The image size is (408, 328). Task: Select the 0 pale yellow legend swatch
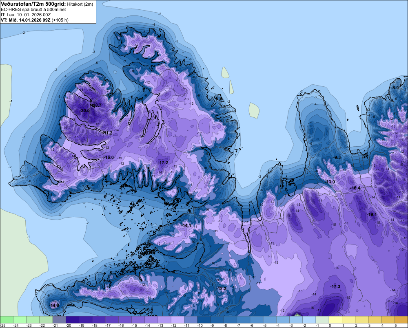click(335, 319)
